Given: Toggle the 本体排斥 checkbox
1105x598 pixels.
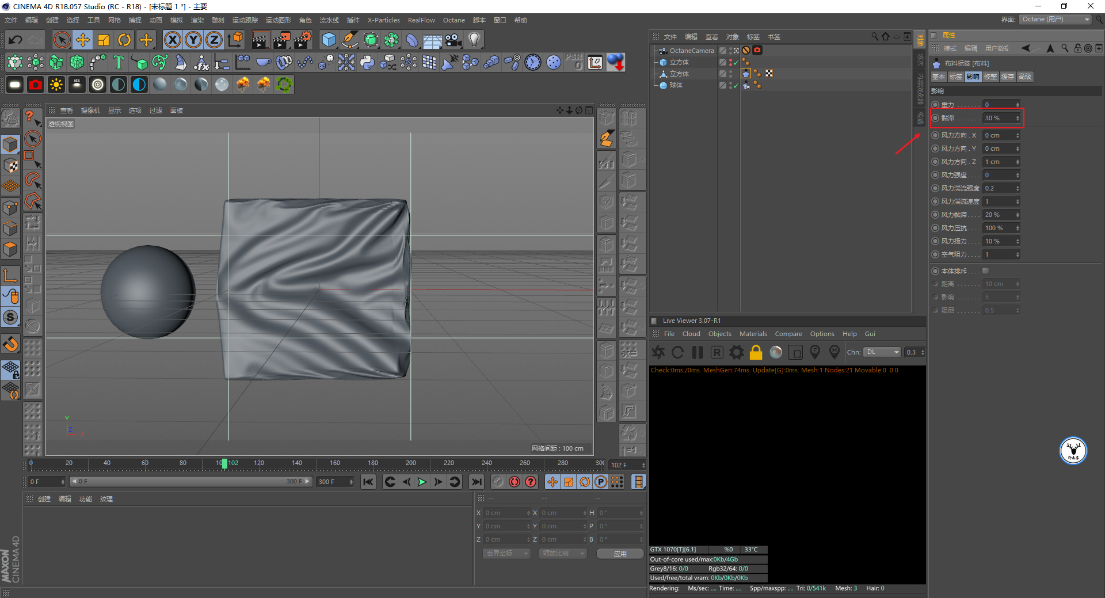Looking at the screenshot, I should [x=985, y=271].
